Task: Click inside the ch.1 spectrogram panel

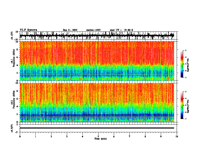Action: 97,61
